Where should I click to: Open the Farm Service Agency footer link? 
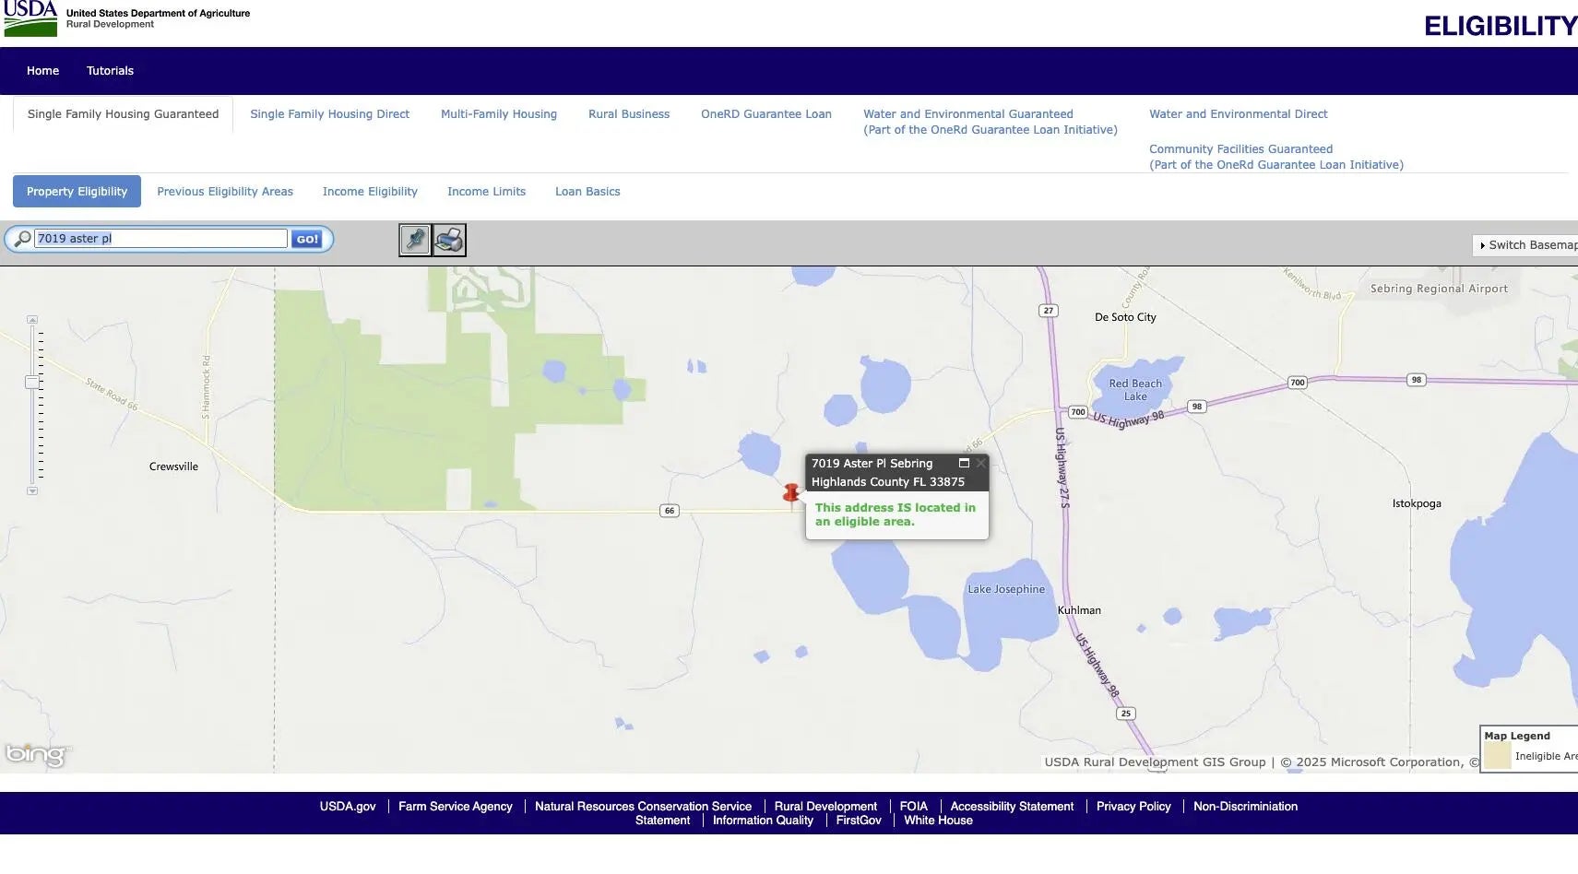pyautogui.click(x=455, y=807)
